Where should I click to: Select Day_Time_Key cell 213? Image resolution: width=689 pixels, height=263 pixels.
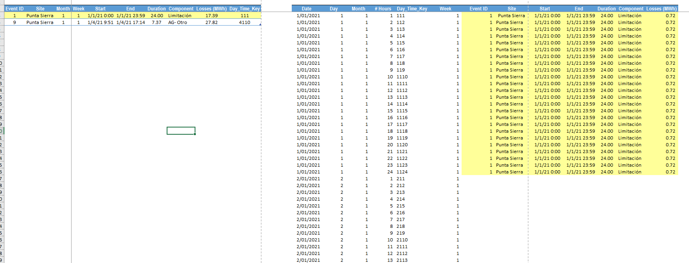(400, 192)
